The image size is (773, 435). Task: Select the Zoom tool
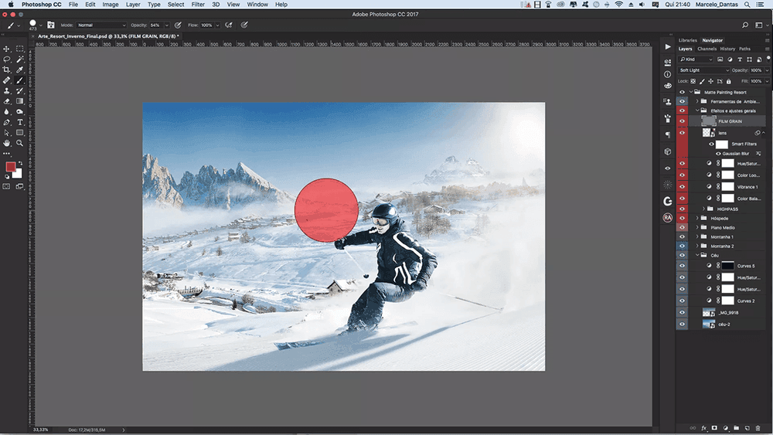coord(19,143)
